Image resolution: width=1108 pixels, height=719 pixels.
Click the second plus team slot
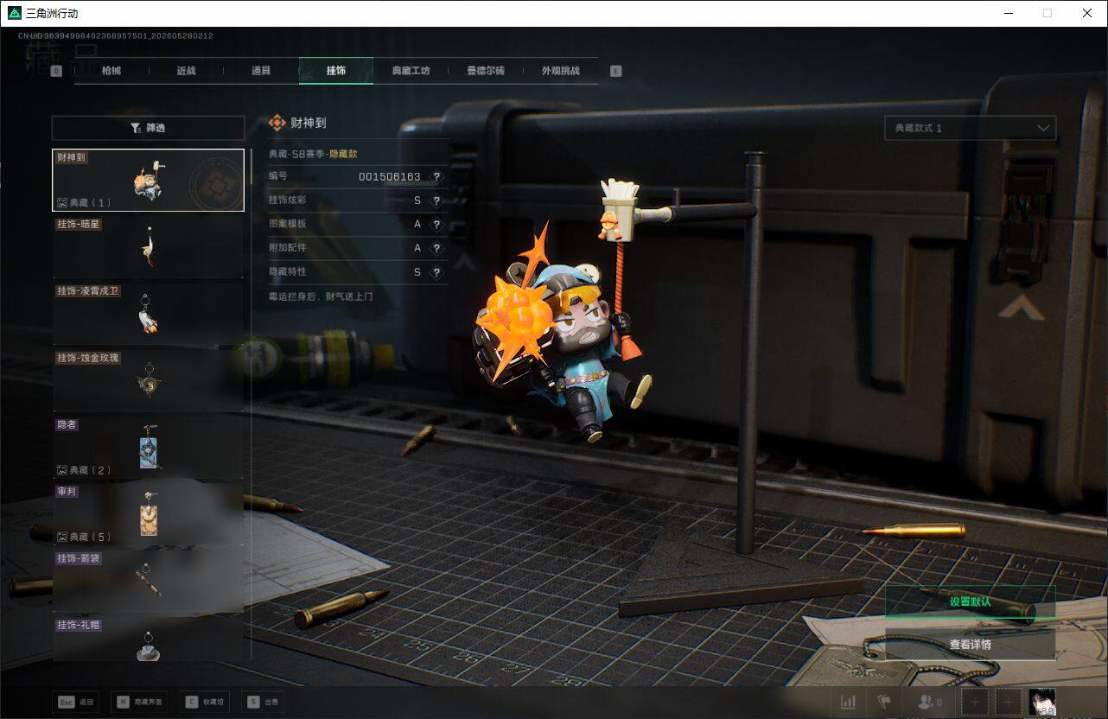coord(1008,703)
